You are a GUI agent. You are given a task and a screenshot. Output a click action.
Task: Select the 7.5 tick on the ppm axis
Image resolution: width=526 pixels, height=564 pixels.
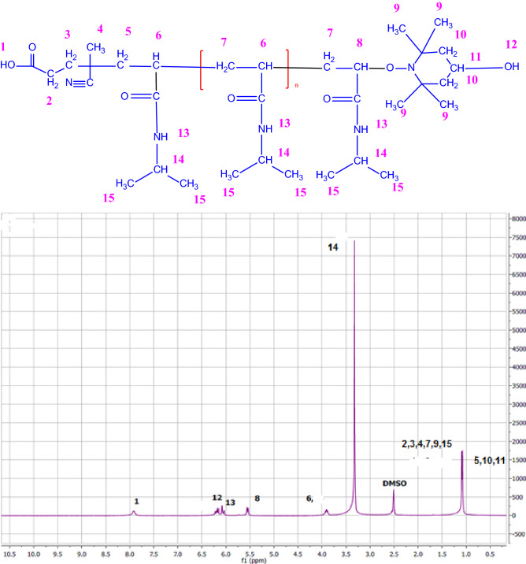(x=154, y=555)
